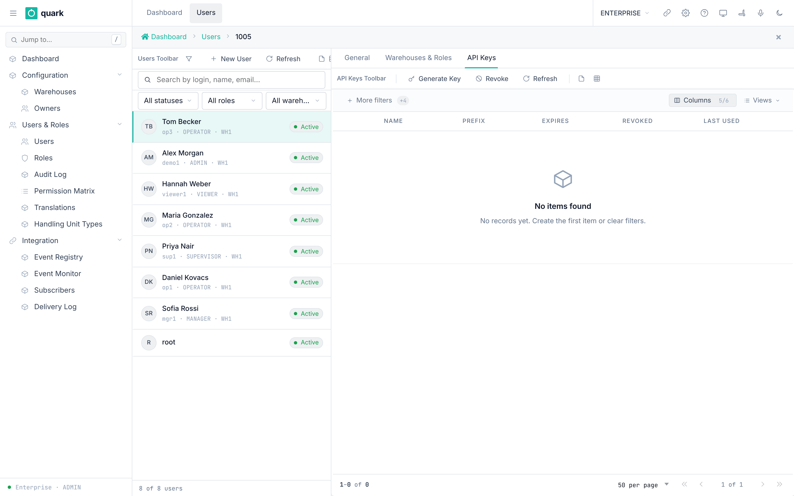Click the grid table icon in API Keys Toolbar
This screenshot has width=794, height=496.
pyautogui.click(x=597, y=79)
